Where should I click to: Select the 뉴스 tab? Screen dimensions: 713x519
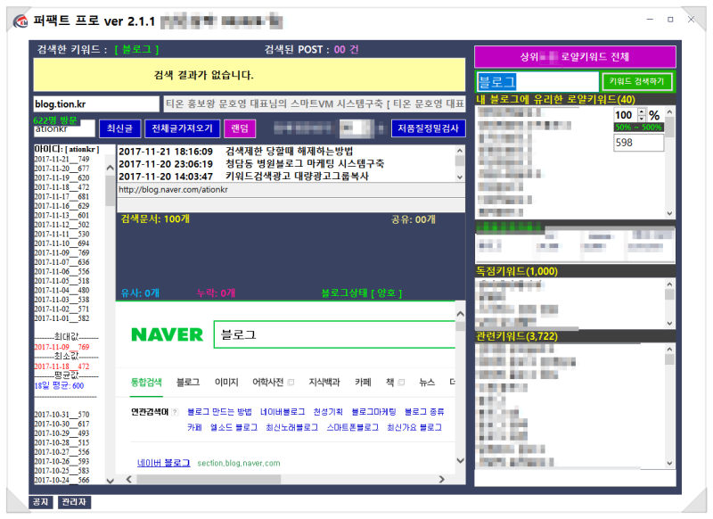point(427,382)
